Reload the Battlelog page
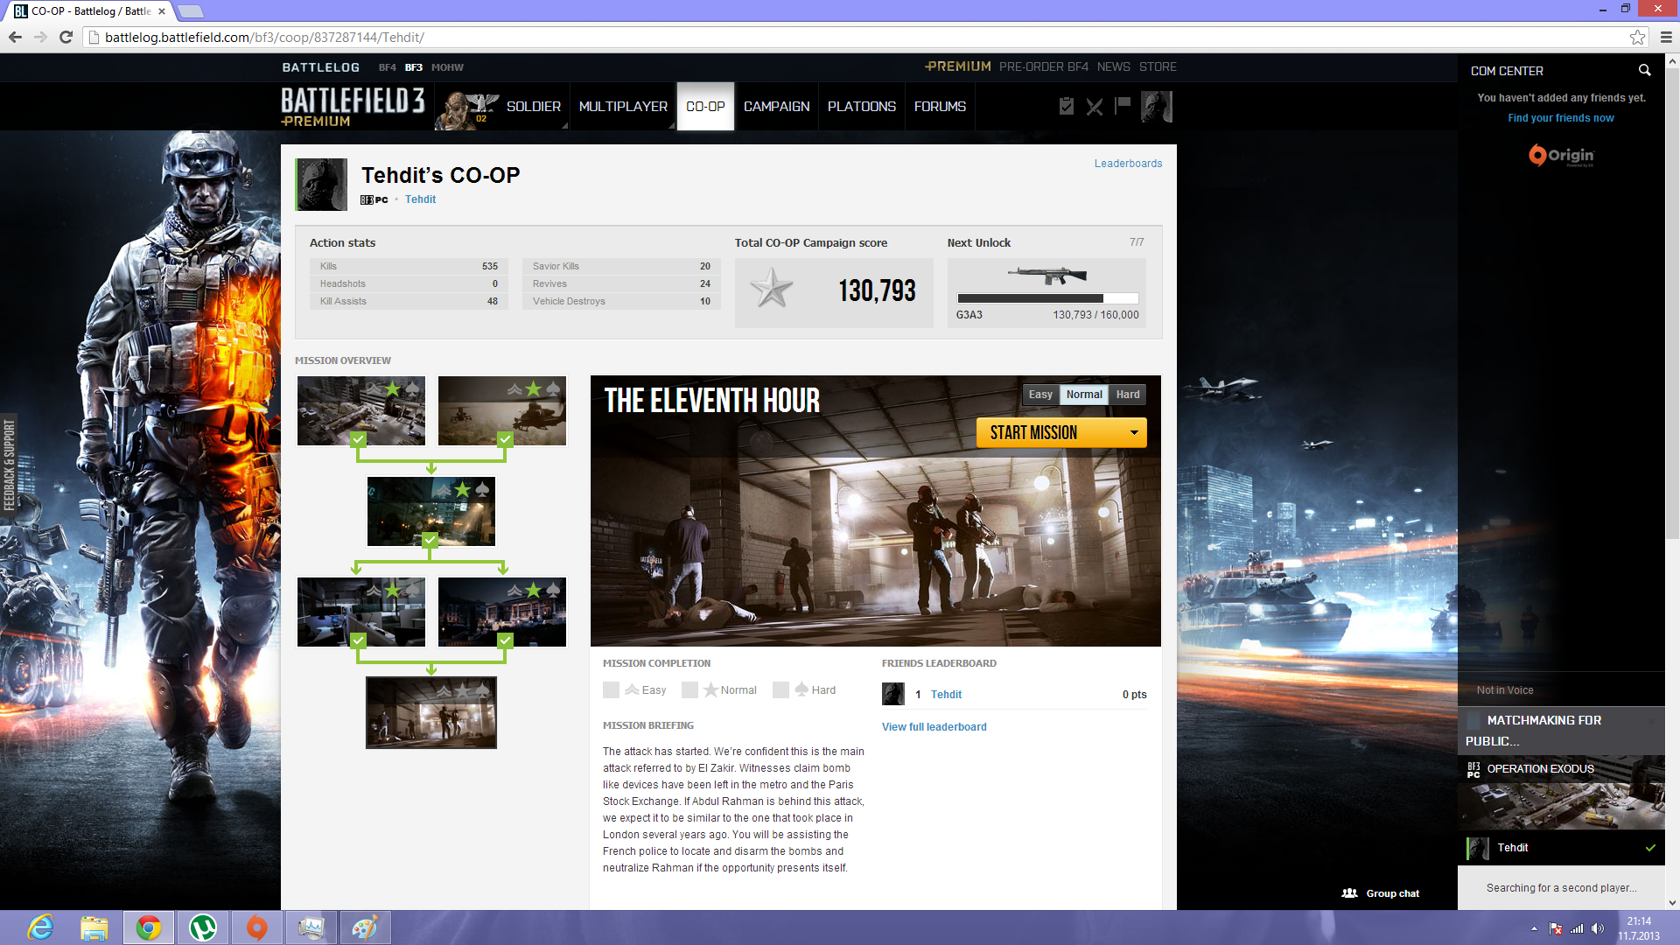 point(66,37)
